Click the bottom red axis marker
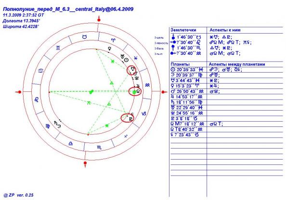This screenshot has width=286, height=200. pos(85,163)
